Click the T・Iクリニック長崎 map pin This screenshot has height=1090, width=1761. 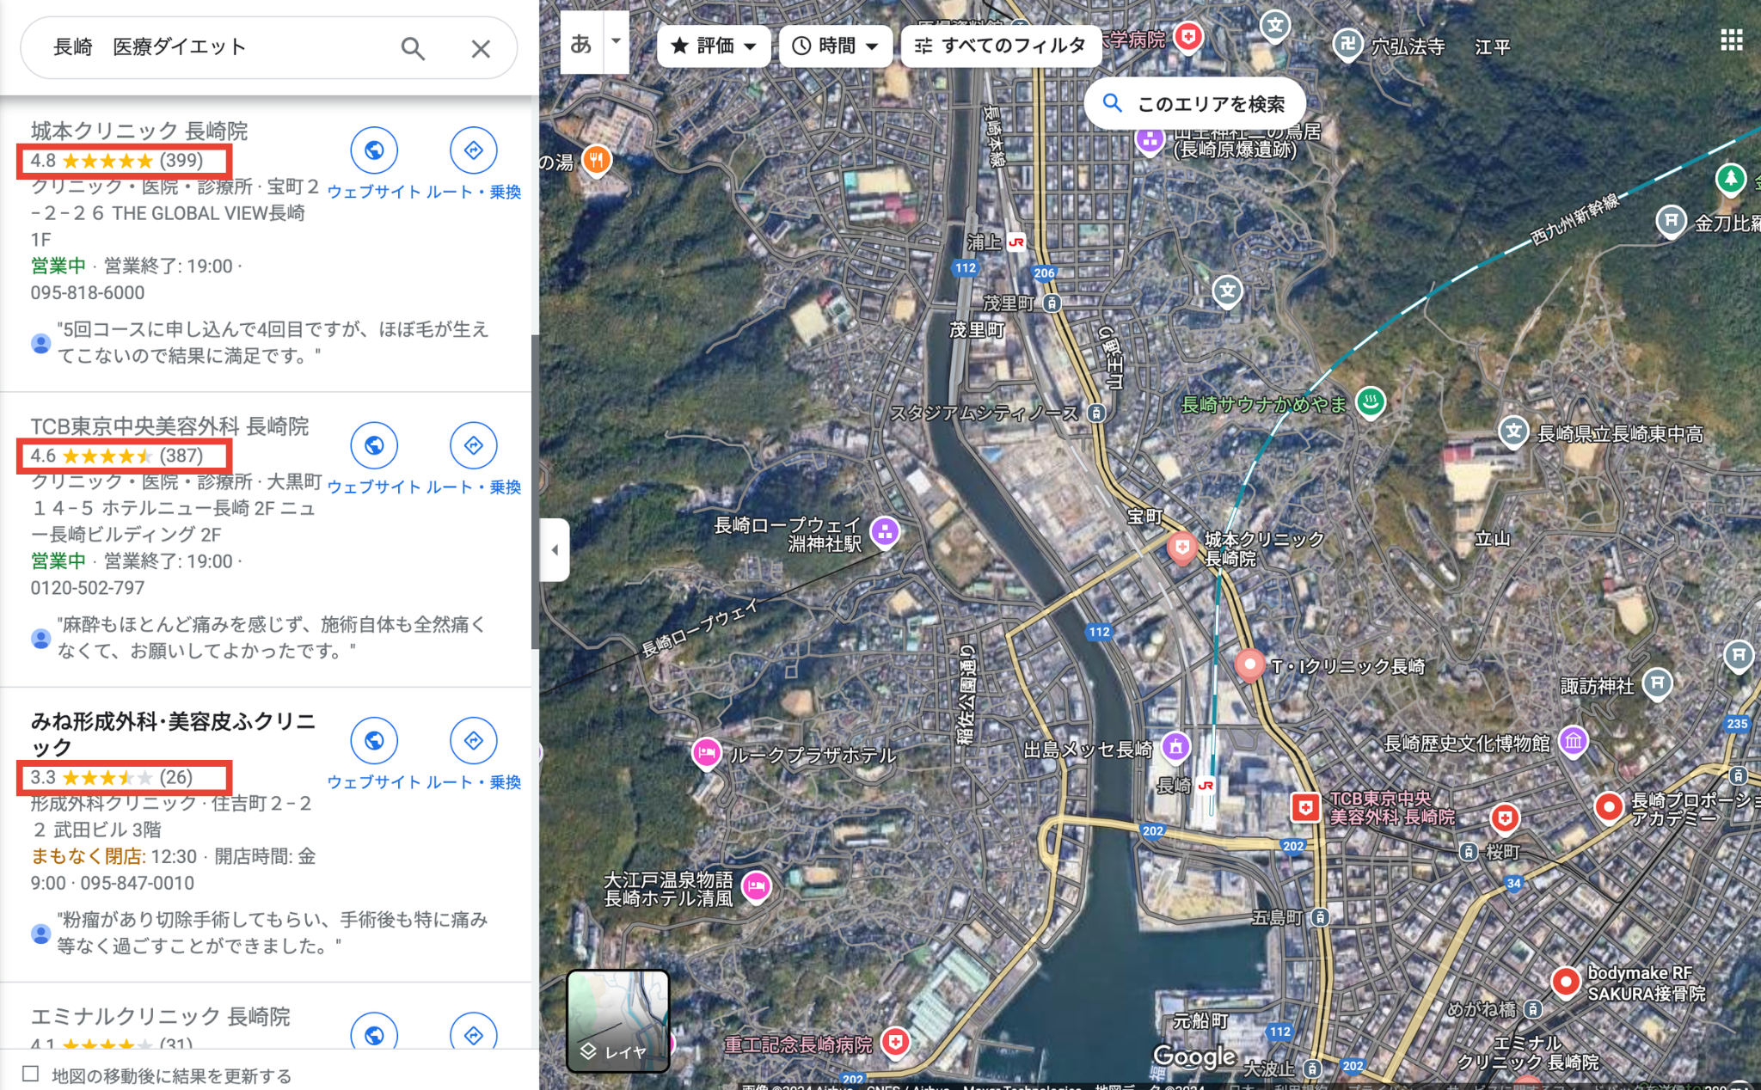1249,664
